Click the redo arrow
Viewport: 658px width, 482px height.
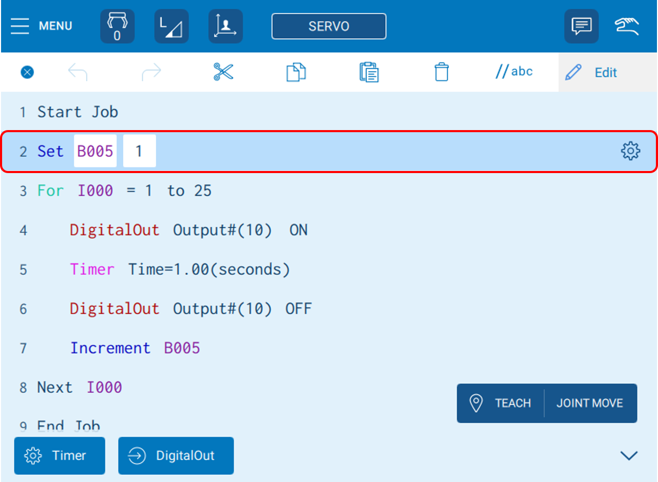pos(152,72)
